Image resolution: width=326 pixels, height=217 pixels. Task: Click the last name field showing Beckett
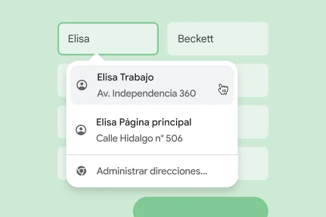[x=217, y=39]
